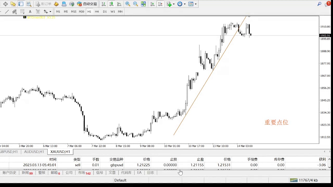The width and height of the screenshot is (333, 187).
Task: Click the signals radar icon
Action: (72, 4)
